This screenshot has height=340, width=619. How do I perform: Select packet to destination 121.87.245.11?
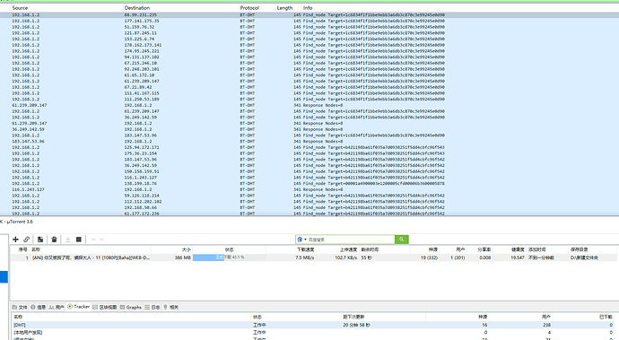[309, 33]
